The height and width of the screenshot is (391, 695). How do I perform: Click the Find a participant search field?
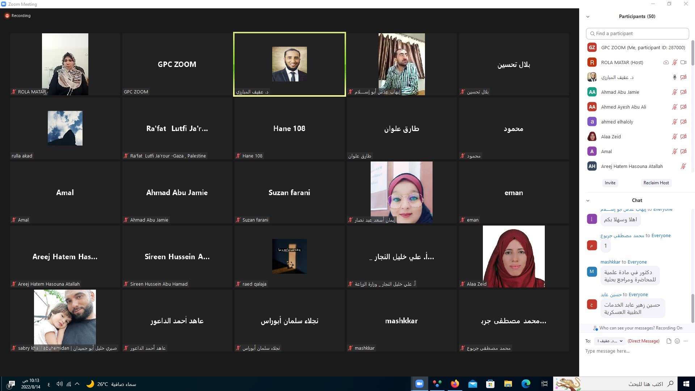click(637, 33)
